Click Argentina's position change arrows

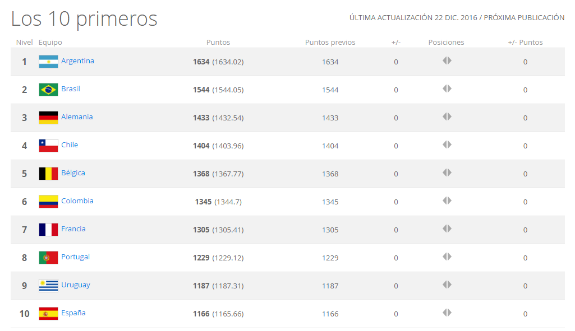[447, 60]
